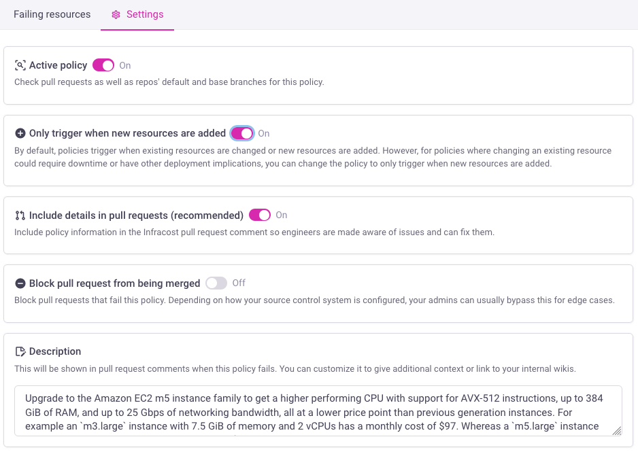Enable Block pull request from being merged

(x=216, y=283)
